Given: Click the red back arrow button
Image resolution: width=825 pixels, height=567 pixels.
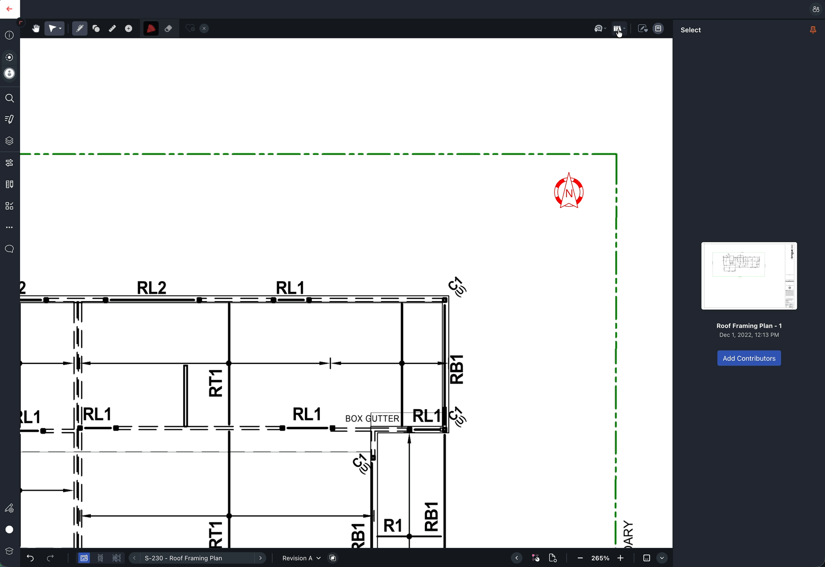Looking at the screenshot, I should [10, 9].
